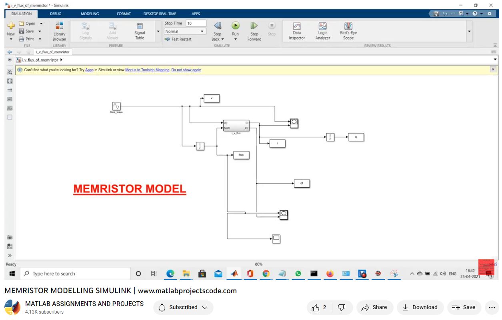Click the Do not show again link

pos(186,70)
